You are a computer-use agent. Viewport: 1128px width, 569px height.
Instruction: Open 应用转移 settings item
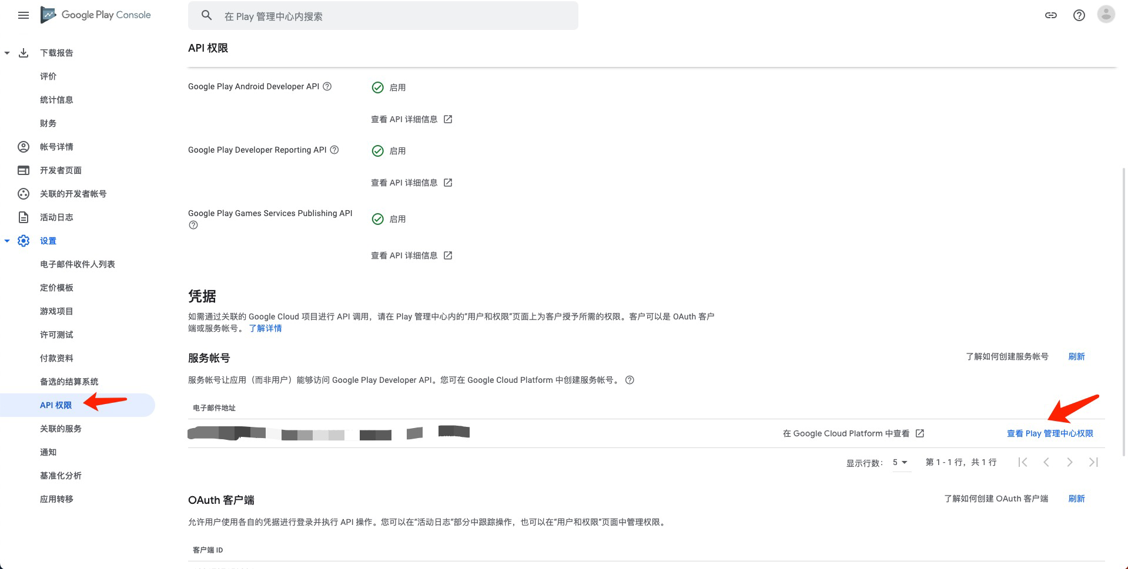(x=56, y=499)
